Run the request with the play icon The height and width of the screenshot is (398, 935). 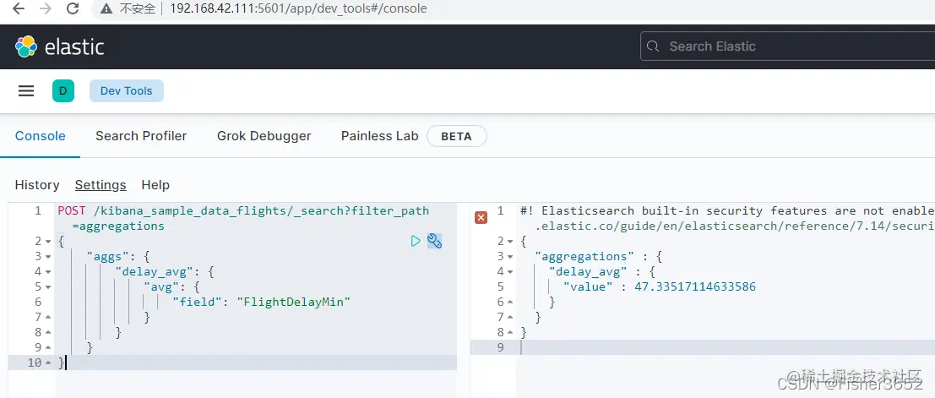tap(416, 241)
